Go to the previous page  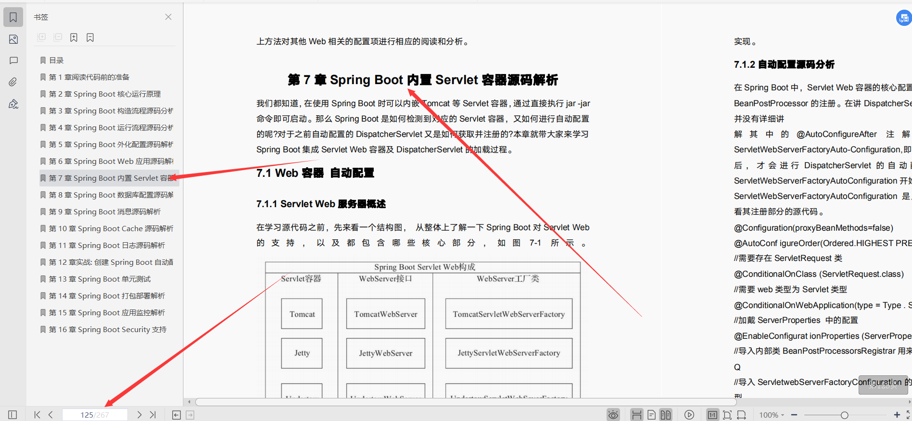coord(51,415)
